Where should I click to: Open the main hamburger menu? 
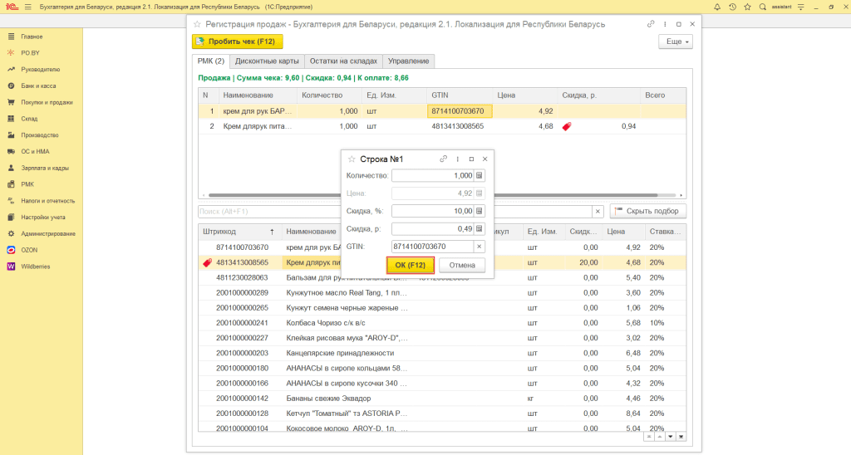click(x=27, y=7)
